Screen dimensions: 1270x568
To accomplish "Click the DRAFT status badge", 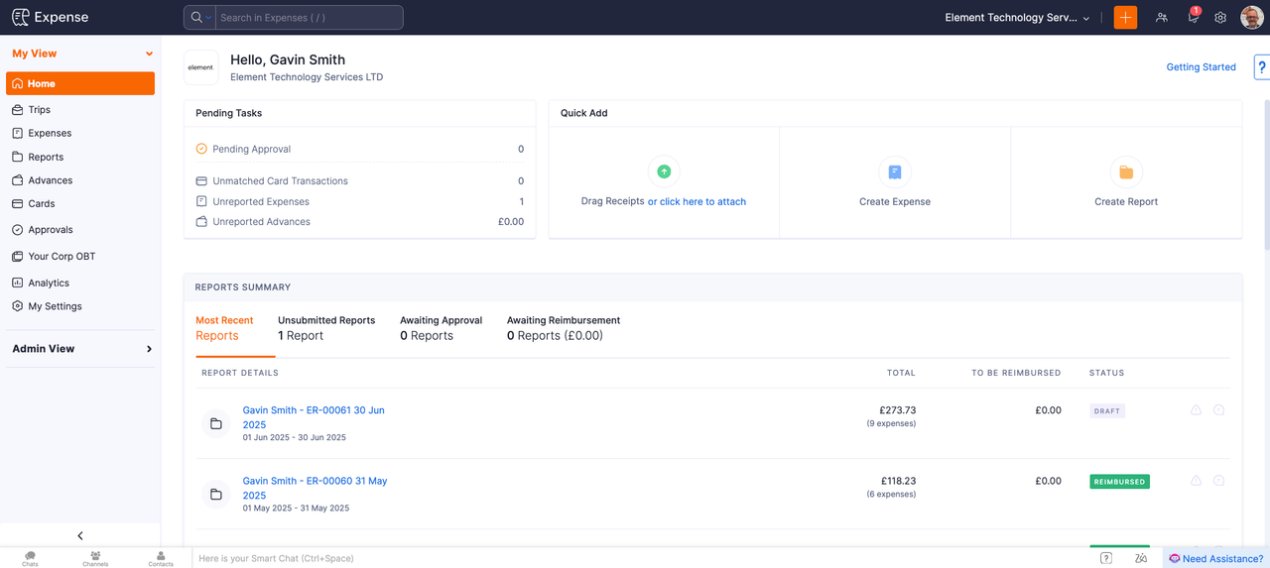I will 1107,410.
